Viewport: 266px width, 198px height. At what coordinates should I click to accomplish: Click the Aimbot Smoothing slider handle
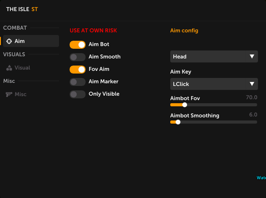coord(178,122)
